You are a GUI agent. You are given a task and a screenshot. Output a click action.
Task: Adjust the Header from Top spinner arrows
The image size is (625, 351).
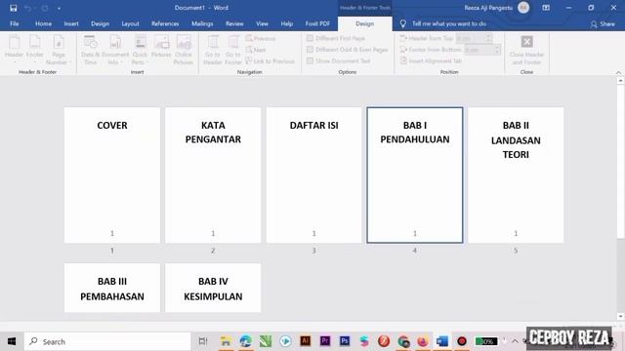[488, 38]
